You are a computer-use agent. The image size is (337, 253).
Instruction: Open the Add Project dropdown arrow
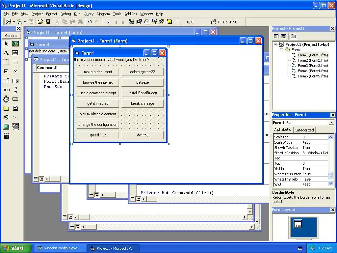click(x=14, y=22)
